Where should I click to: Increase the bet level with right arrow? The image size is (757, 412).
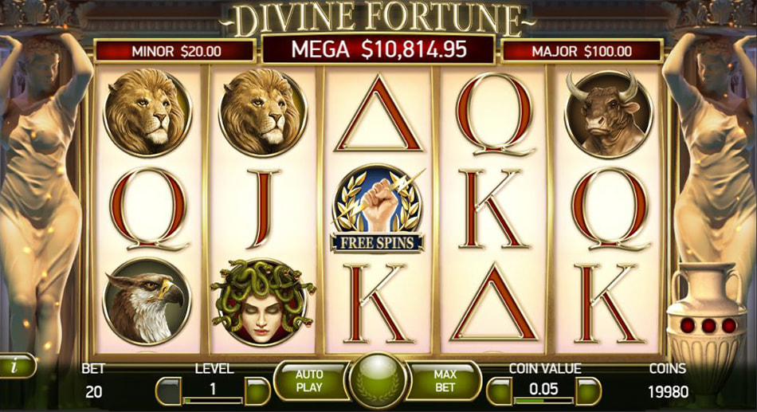tap(257, 390)
